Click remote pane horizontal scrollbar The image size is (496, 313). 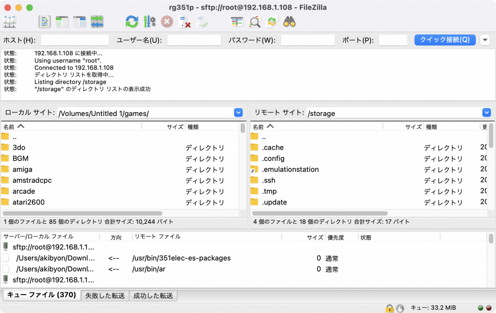point(320,213)
